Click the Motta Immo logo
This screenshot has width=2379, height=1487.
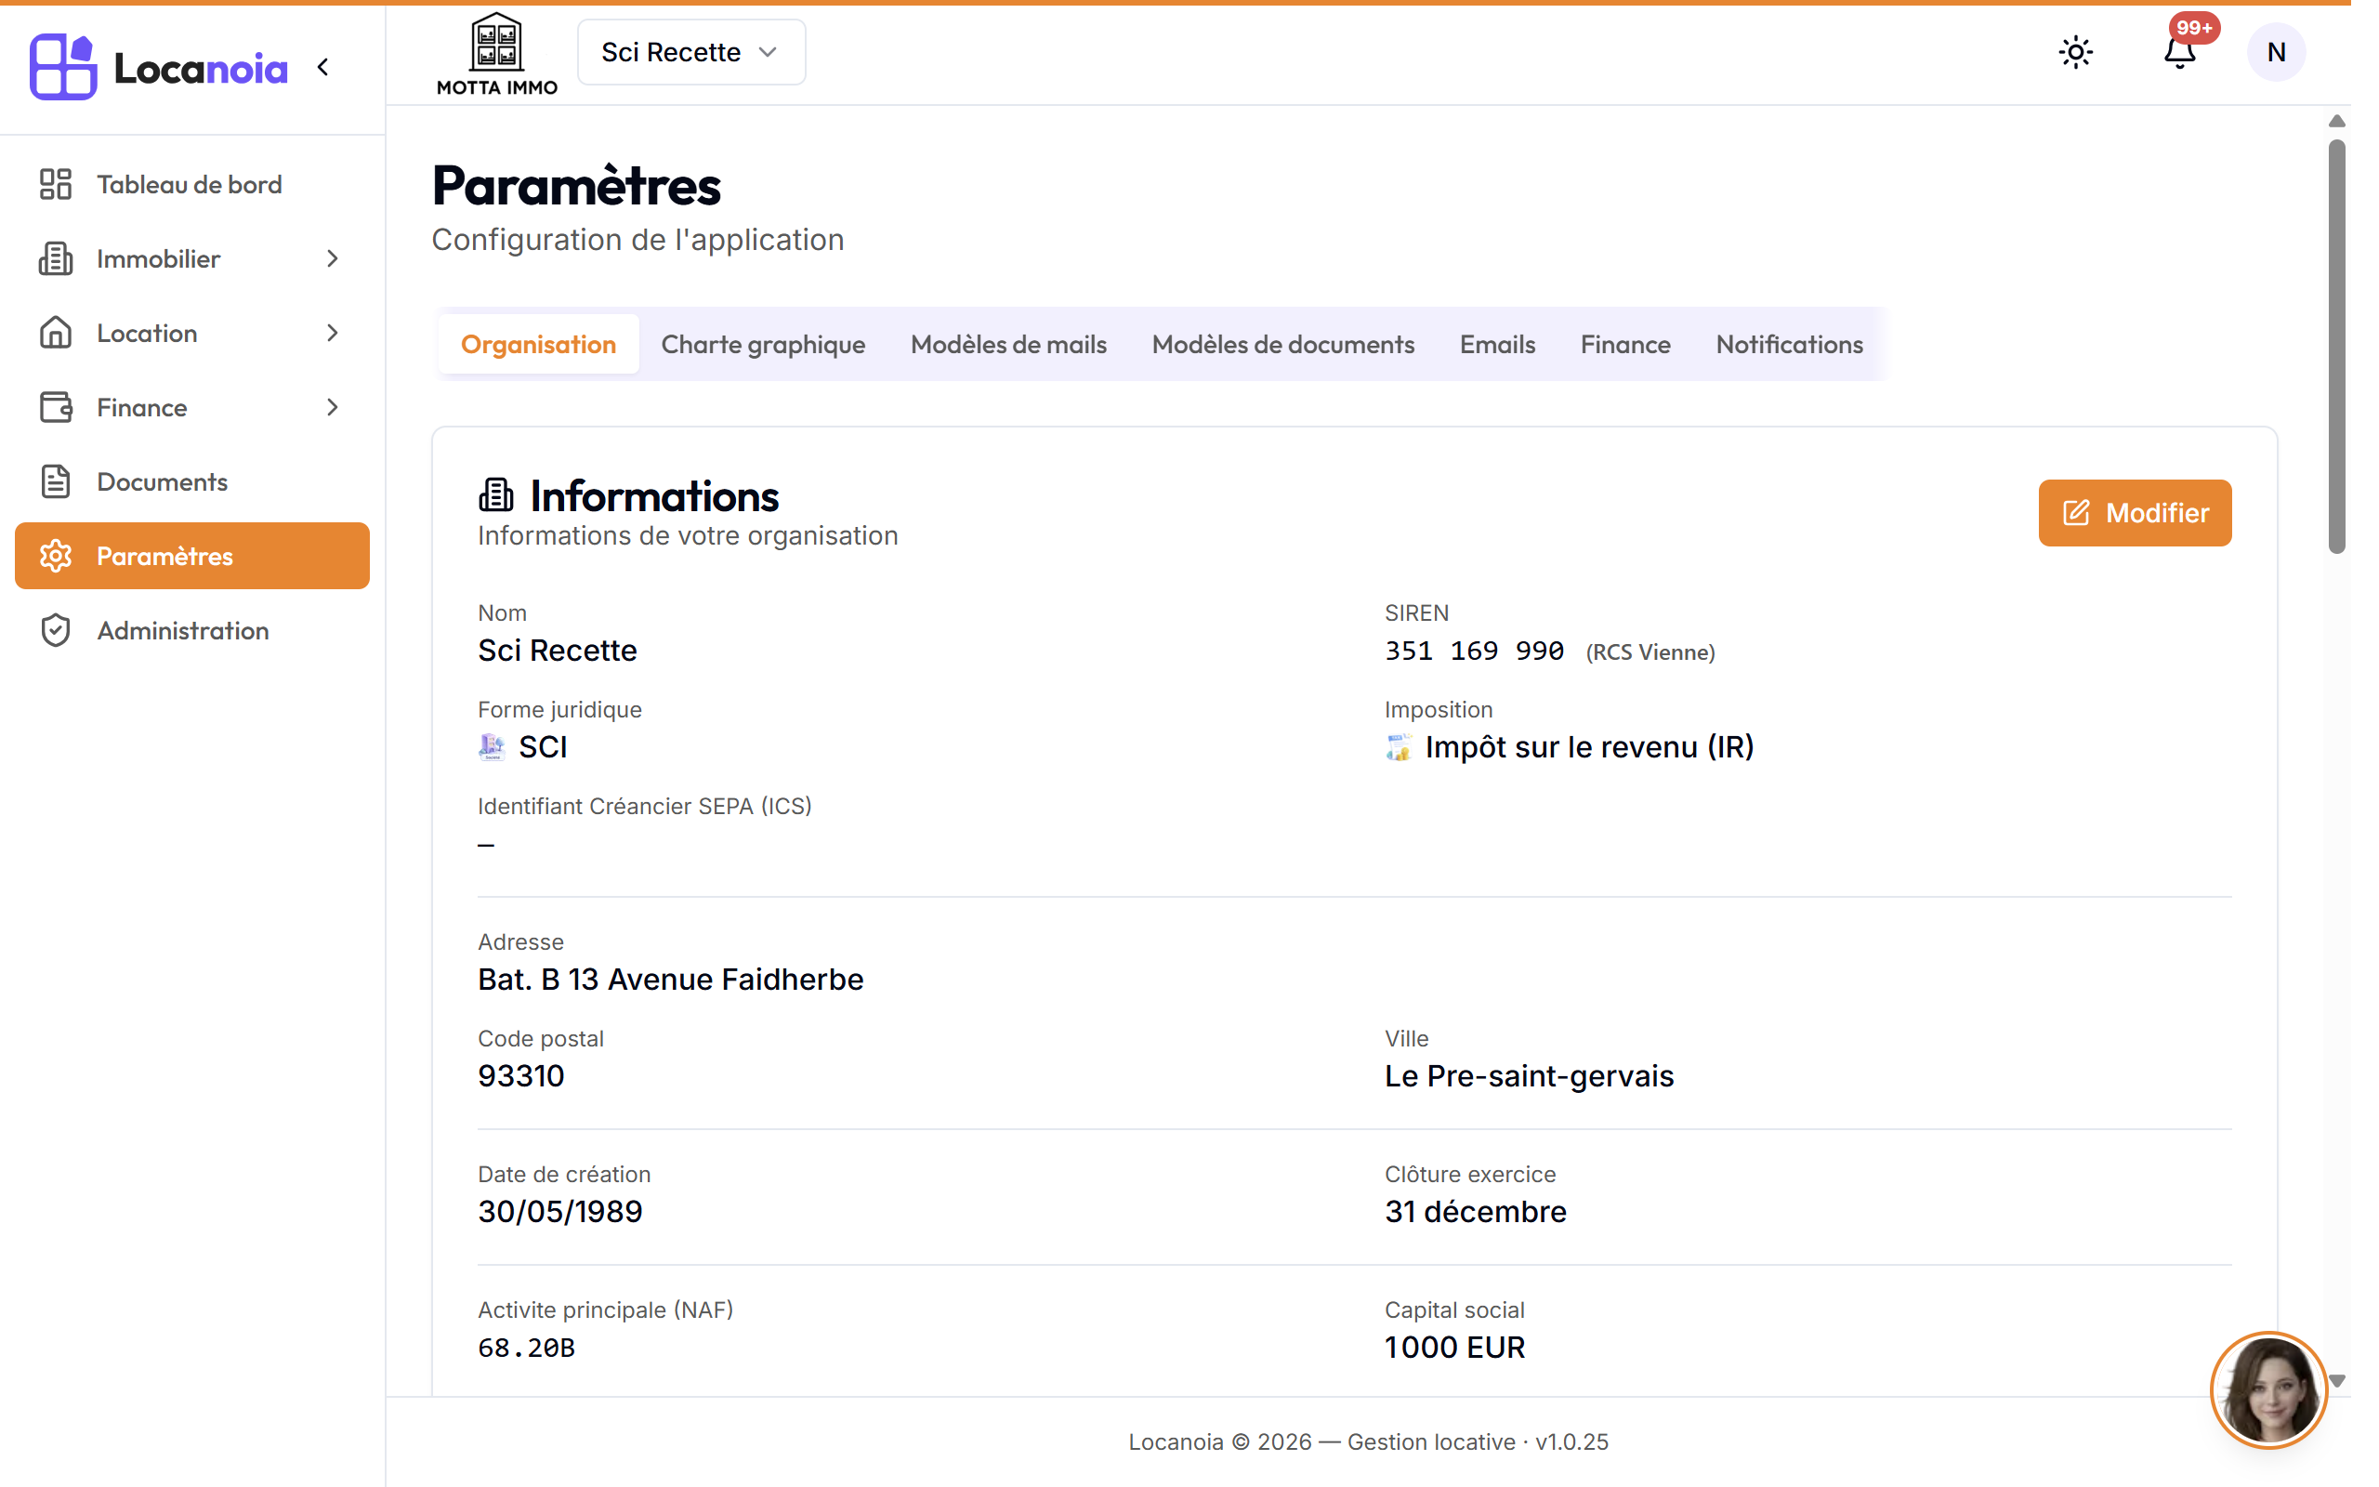coord(496,53)
